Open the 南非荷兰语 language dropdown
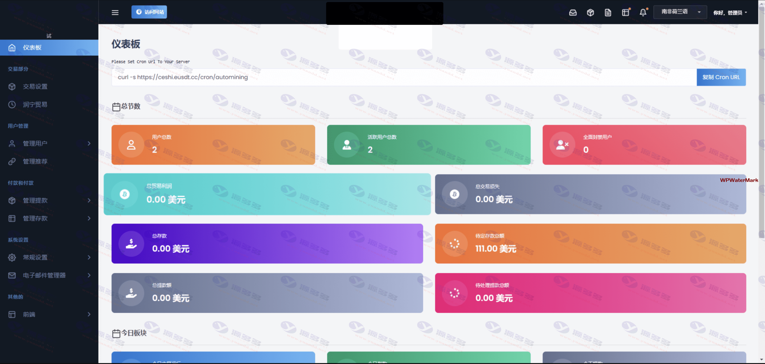765x364 pixels. (x=680, y=12)
